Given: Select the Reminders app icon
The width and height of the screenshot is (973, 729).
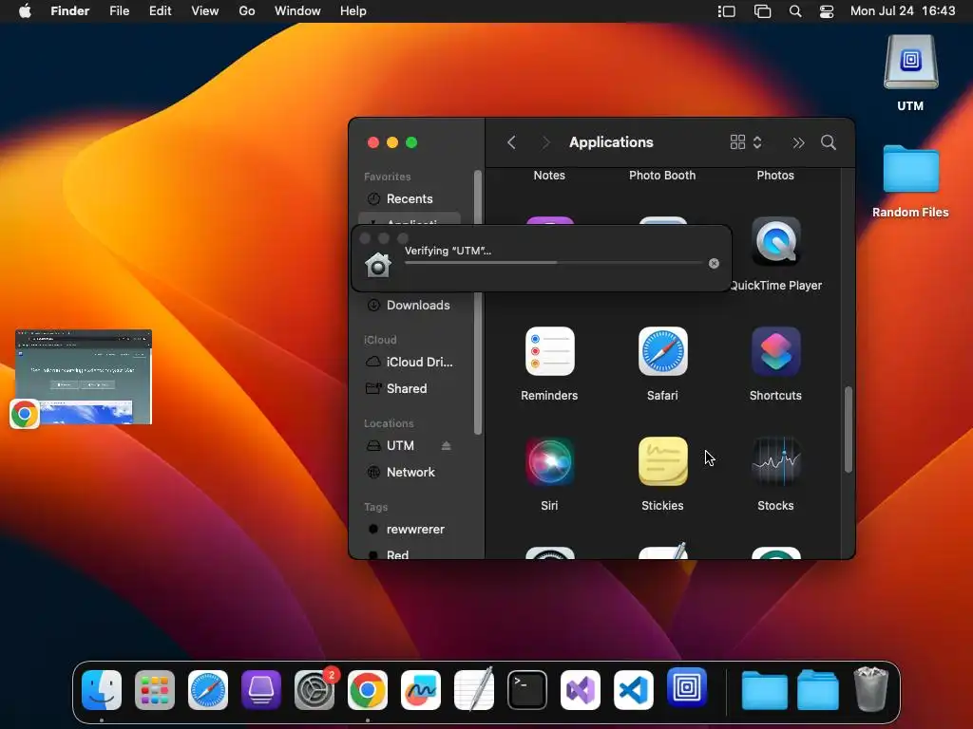Looking at the screenshot, I should click(549, 351).
